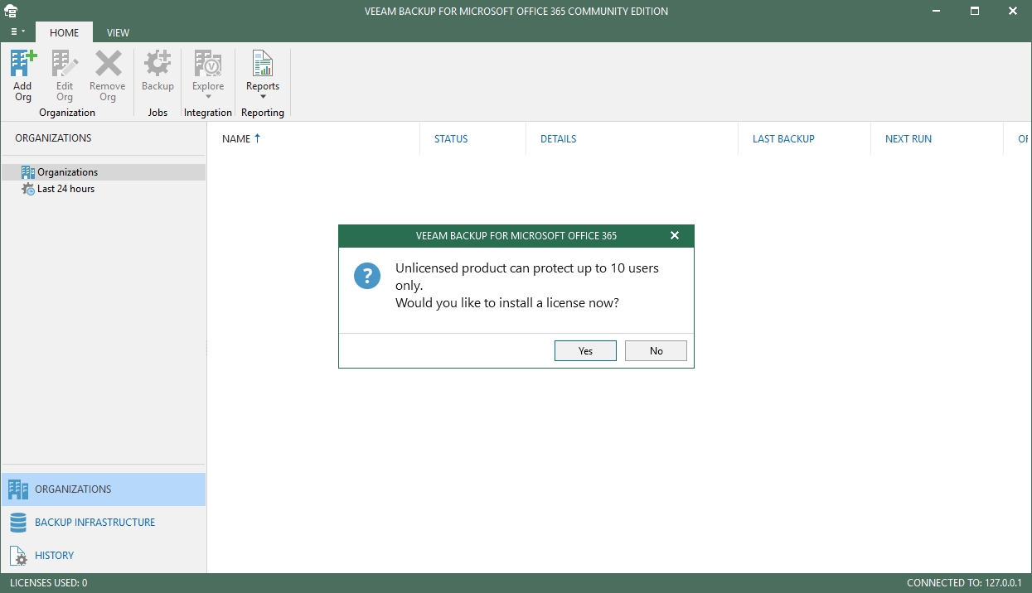Click the Backup Infrastructure database icon
This screenshot has height=593, width=1032.
point(18,523)
